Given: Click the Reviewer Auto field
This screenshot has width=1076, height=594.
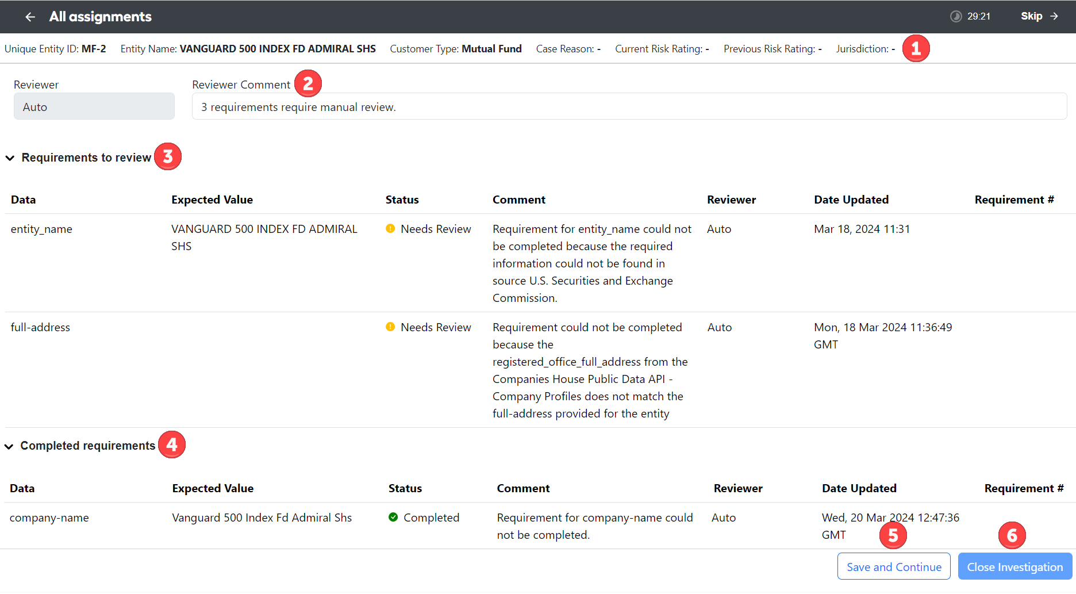Looking at the screenshot, I should [94, 106].
